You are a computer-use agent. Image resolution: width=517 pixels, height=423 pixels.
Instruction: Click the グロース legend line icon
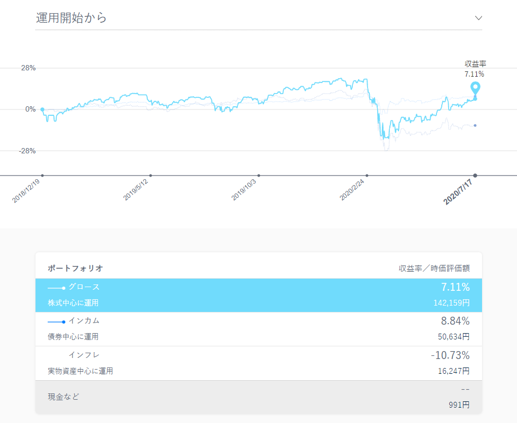[56, 288]
